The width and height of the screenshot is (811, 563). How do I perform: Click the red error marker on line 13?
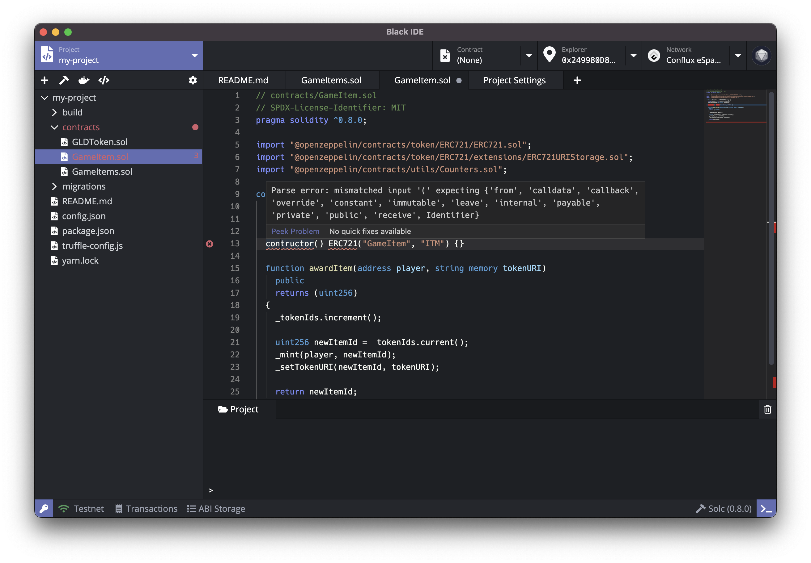click(210, 244)
